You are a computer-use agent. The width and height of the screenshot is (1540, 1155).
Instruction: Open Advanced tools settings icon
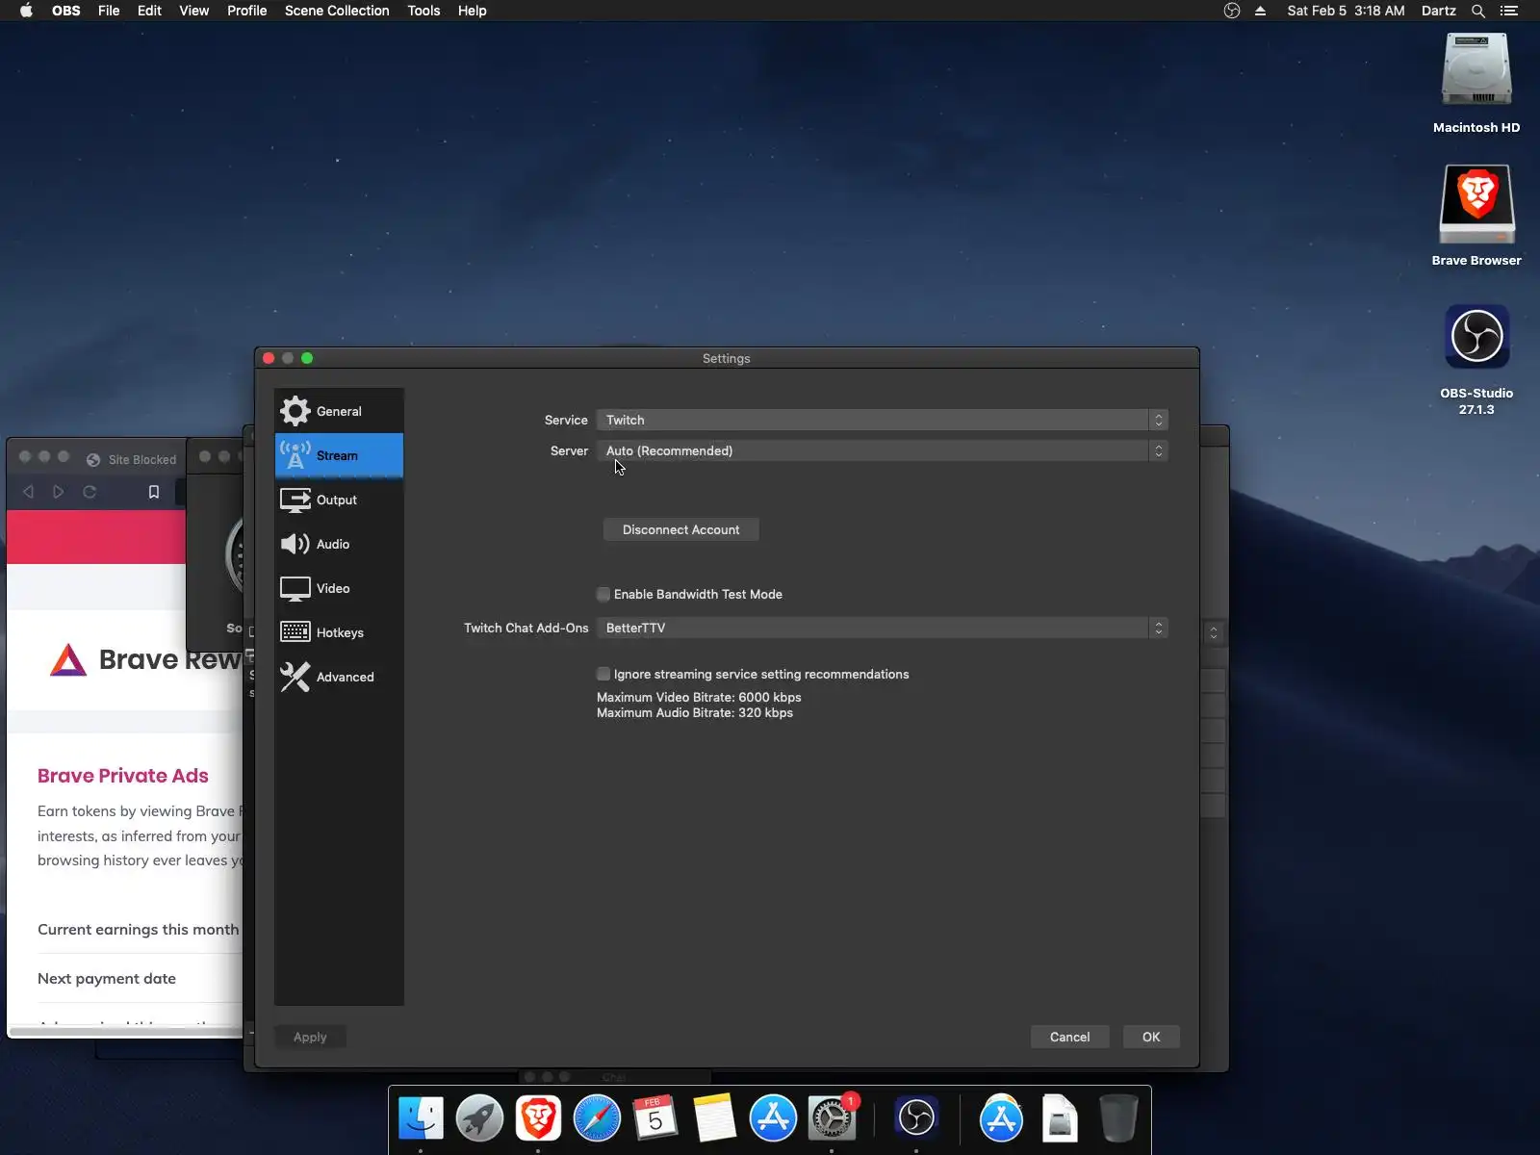click(x=295, y=677)
